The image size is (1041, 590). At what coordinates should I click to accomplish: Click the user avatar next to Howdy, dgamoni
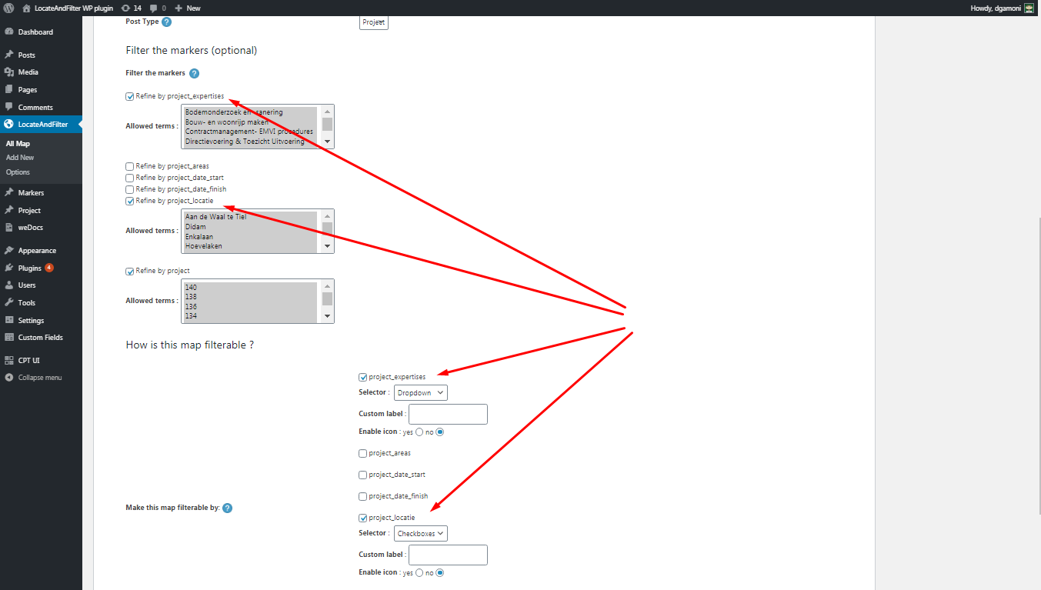[1029, 8]
